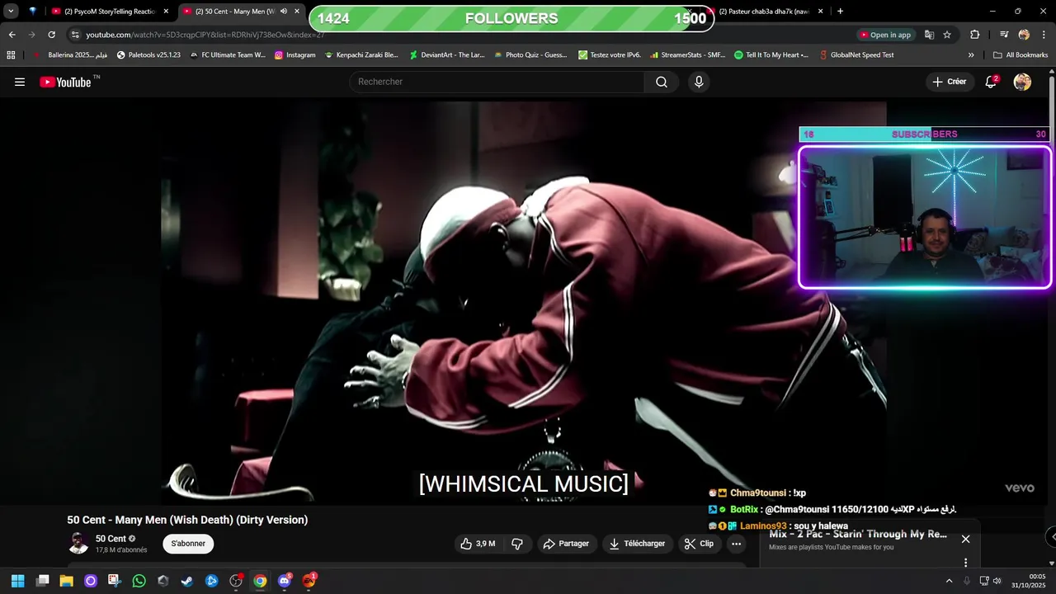Go back with browser back arrow
This screenshot has width=1056, height=594.
(x=12, y=35)
